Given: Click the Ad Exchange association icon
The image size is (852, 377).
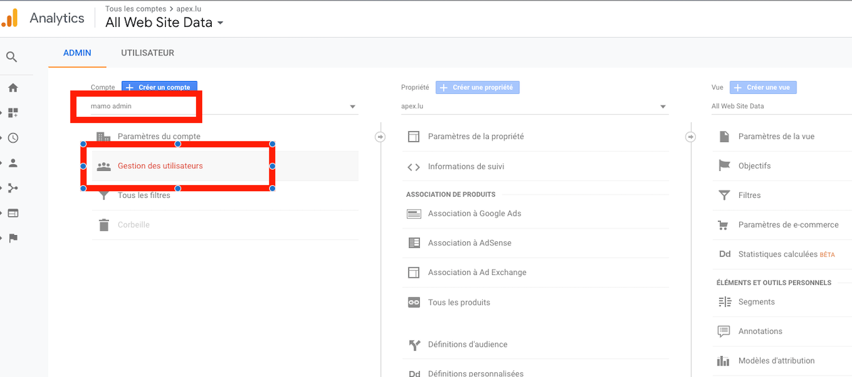Looking at the screenshot, I should 414,273.
